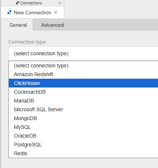The height and width of the screenshot is (168, 158).
Task: Select MariaDB from the dropdown
Action: point(83,101)
